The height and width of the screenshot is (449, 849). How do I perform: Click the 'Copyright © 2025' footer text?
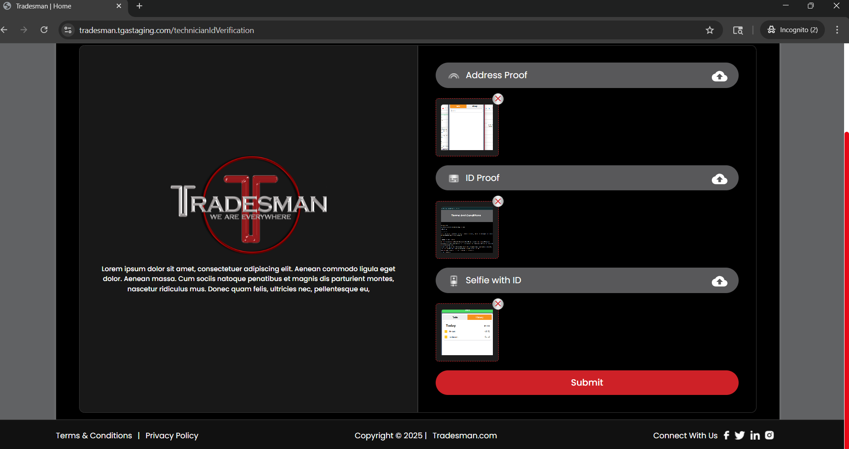[388, 436]
